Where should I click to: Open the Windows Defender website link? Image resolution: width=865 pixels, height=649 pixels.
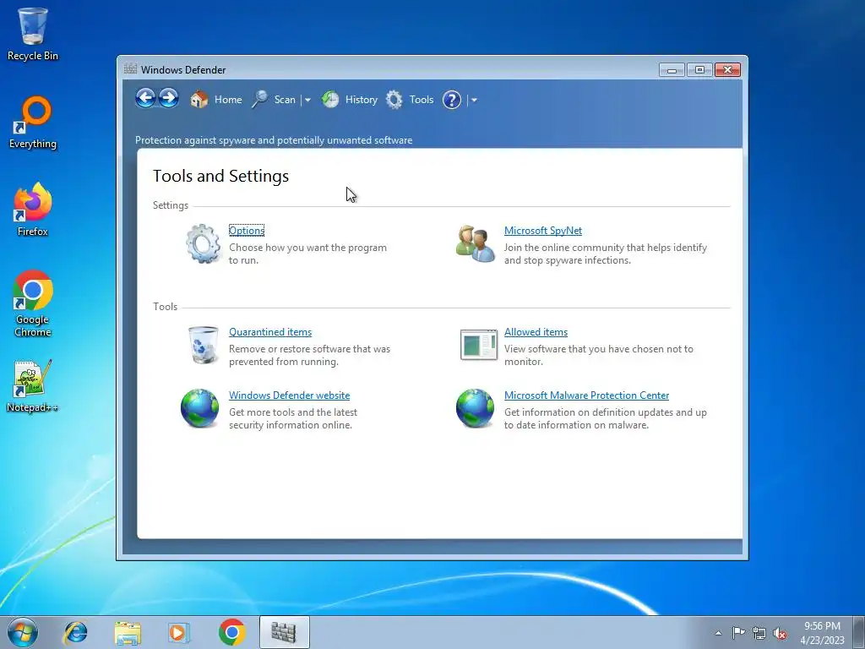[x=289, y=395]
